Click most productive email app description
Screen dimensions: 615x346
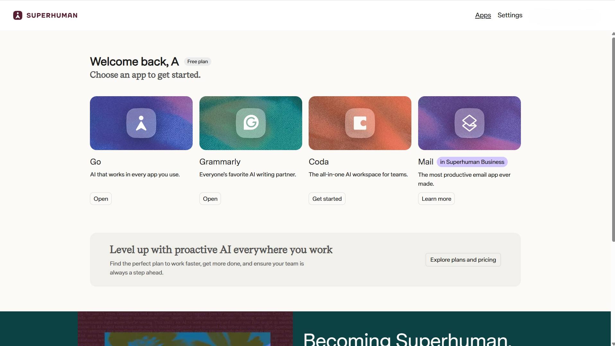(x=464, y=179)
